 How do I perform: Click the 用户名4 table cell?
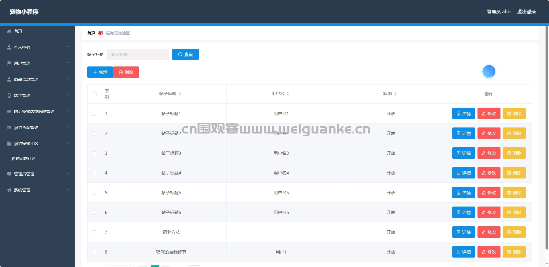[x=281, y=173]
